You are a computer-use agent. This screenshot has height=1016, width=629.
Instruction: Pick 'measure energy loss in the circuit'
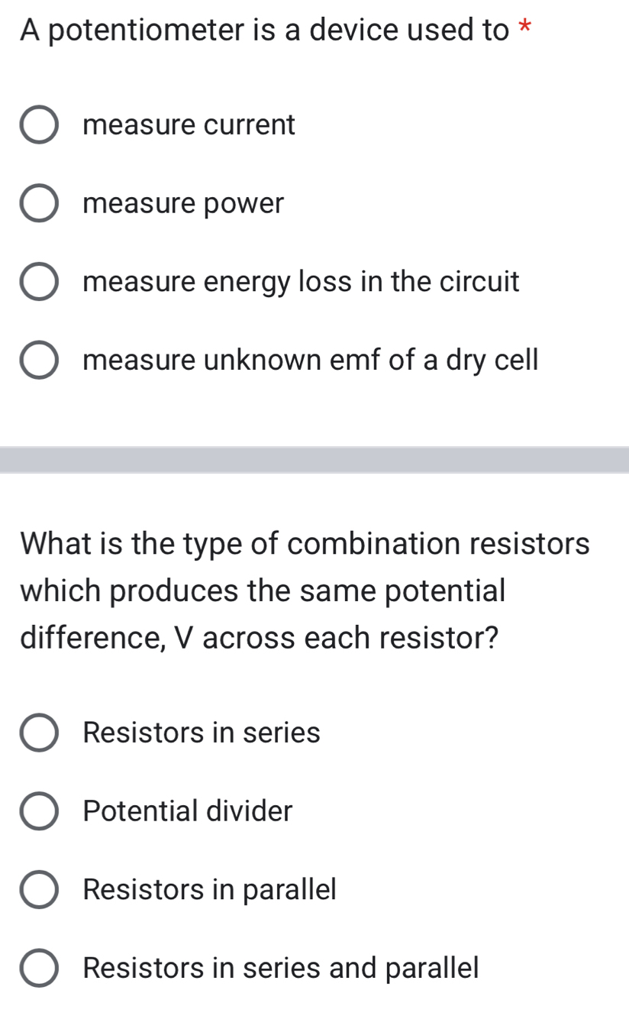click(38, 282)
